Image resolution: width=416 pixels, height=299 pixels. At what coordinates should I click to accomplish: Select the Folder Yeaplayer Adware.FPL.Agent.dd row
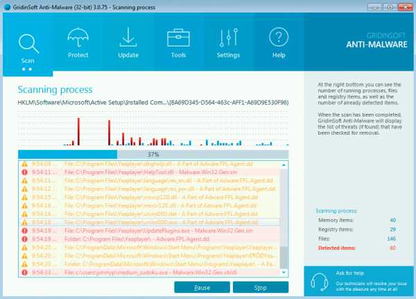(149, 239)
